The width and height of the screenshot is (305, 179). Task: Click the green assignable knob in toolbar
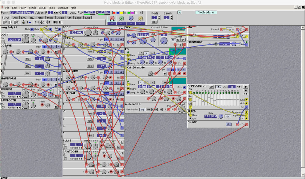122,19
